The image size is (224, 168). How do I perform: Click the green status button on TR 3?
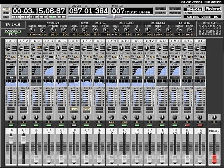36,125
